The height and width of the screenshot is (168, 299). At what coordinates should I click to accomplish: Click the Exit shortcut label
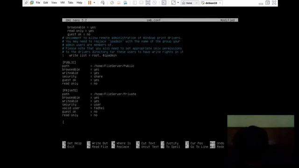[71, 147]
